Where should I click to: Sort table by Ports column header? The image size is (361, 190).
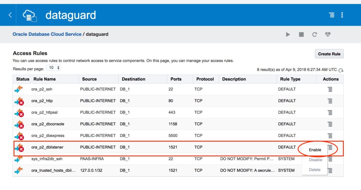click(x=176, y=79)
